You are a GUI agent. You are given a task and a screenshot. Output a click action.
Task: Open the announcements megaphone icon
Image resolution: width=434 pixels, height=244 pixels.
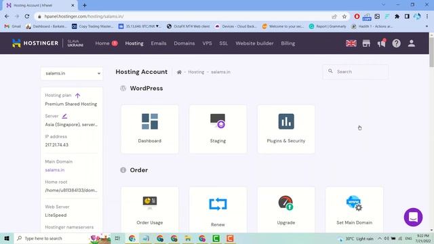(x=381, y=43)
